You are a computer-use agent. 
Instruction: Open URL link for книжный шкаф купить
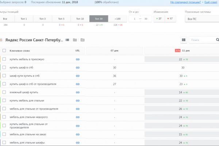point(78,92)
